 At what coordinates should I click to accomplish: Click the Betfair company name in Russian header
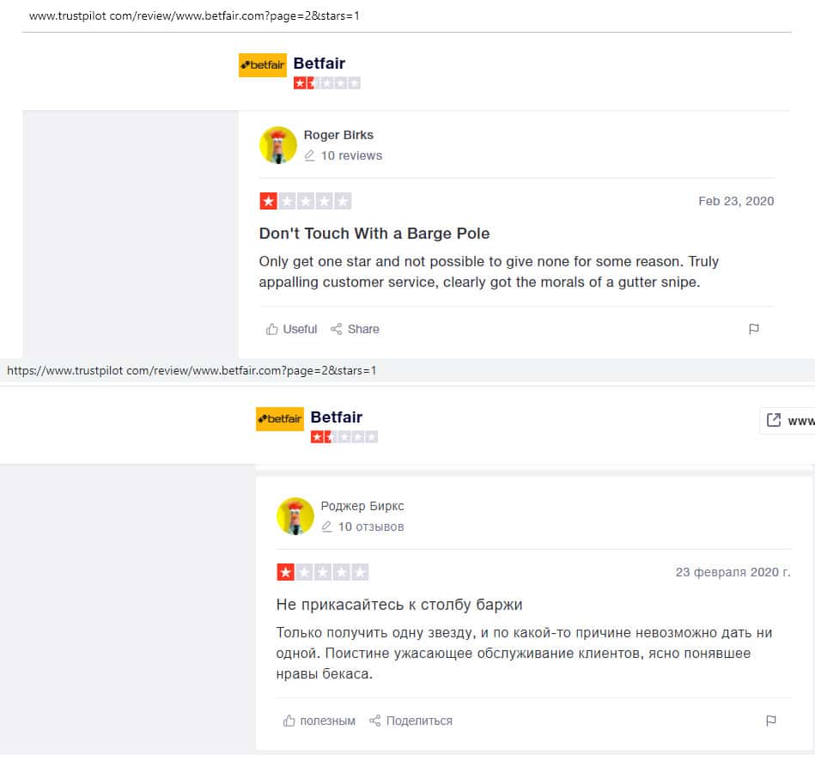click(x=337, y=417)
